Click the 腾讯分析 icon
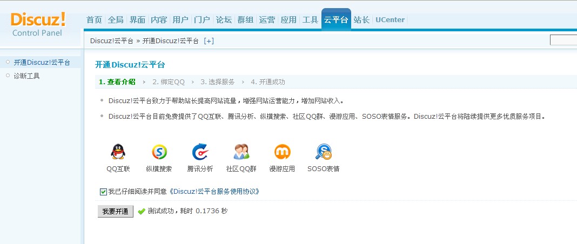The height and width of the screenshot is (244, 577). click(x=200, y=151)
